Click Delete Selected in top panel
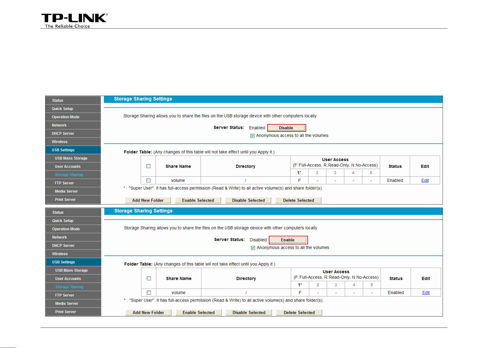 [x=299, y=200]
